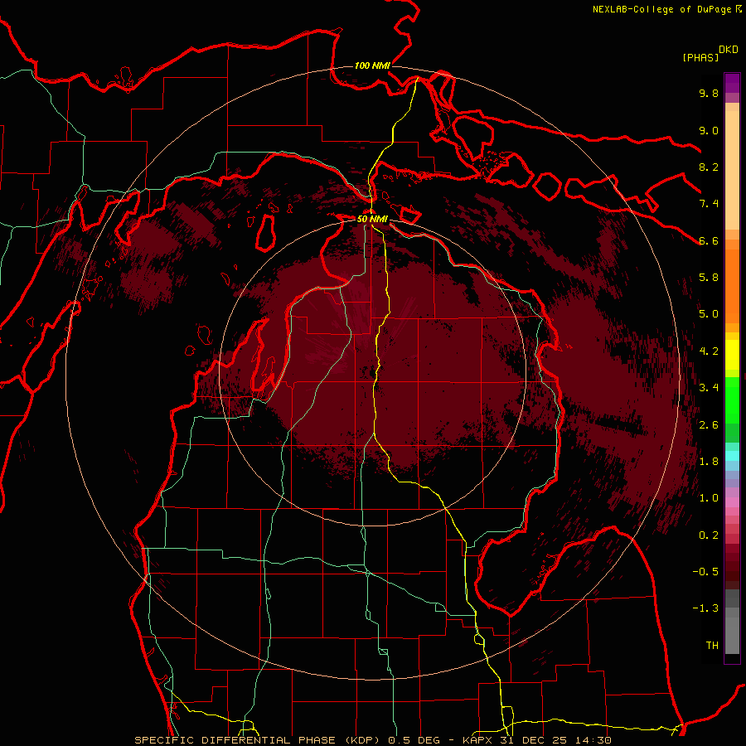Click the 0.2 value on the color scale
The image size is (746, 746).
point(709,535)
